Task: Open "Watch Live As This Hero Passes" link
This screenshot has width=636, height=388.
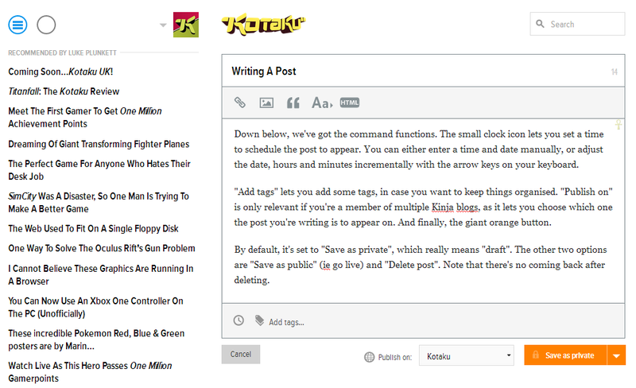Action: pyautogui.click(x=90, y=372)
